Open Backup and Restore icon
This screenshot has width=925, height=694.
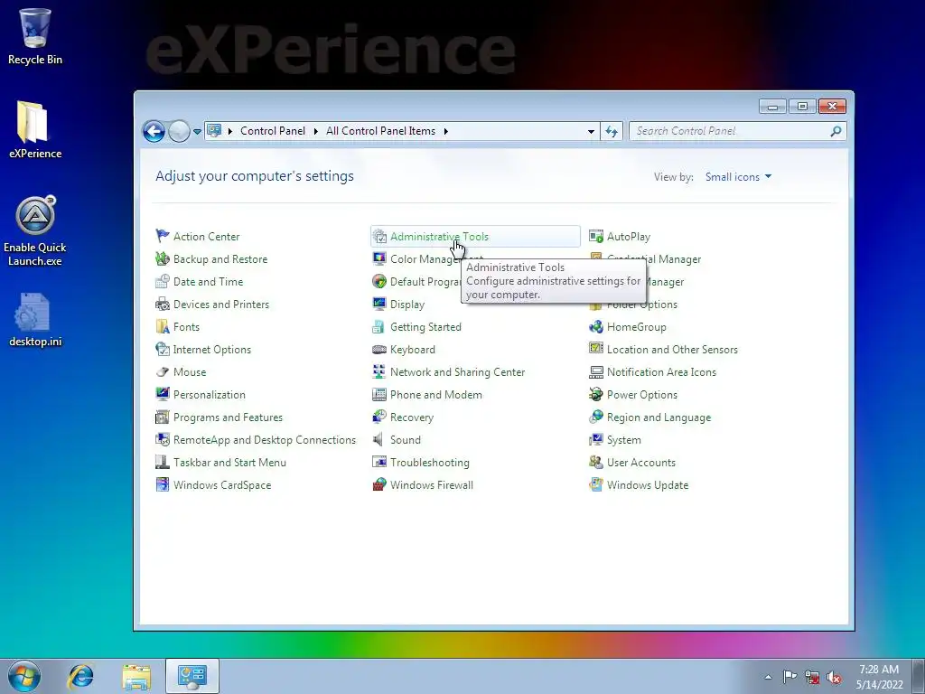(163, 258)
